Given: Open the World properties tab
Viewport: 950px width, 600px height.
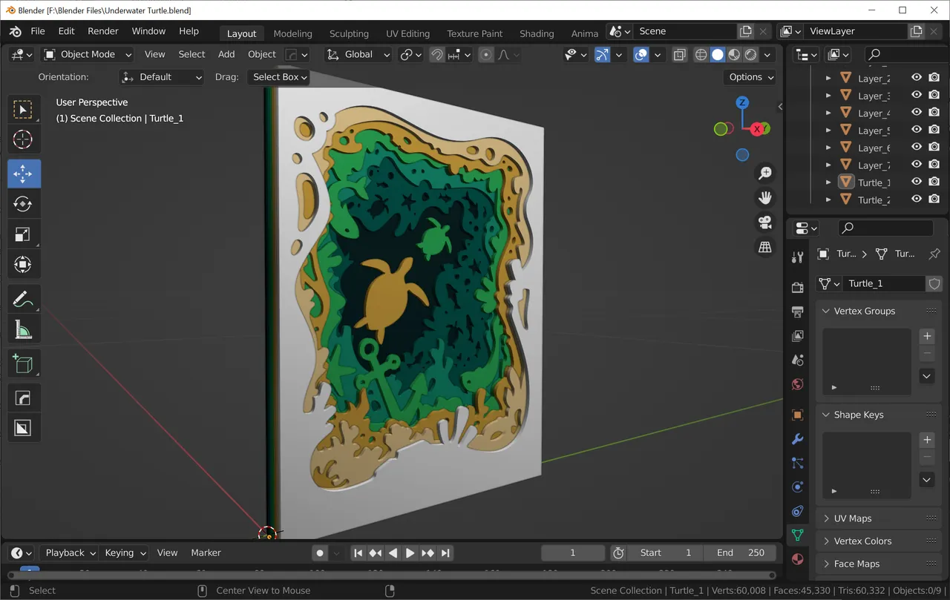Looking at the screenshot, I should pos(798,384).
